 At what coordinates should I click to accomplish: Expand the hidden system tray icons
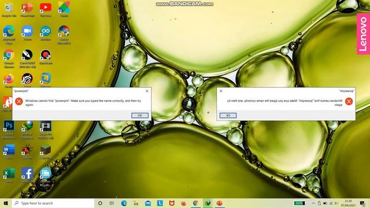pos(313,203)
